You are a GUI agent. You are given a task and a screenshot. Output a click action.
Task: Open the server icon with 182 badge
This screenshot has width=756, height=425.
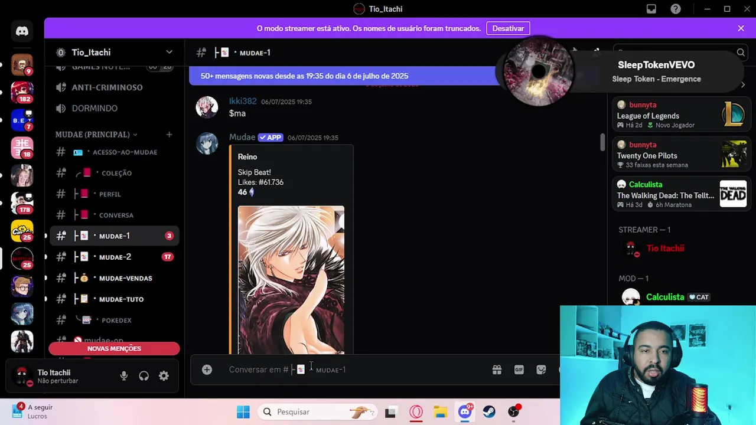[x=22, y=92]
